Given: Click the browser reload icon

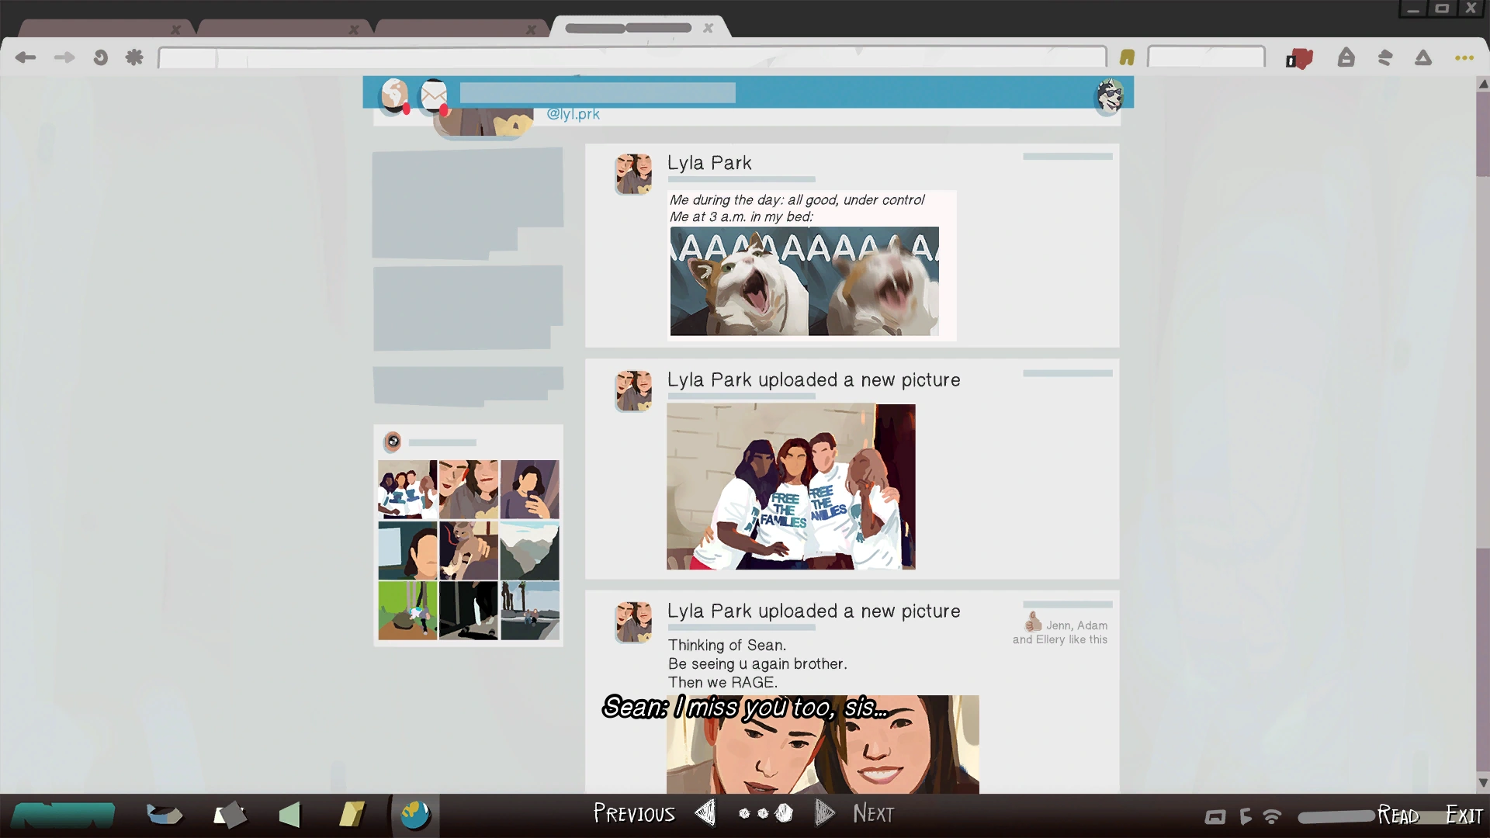Looking at the screenshot, I should pos(100,57).
